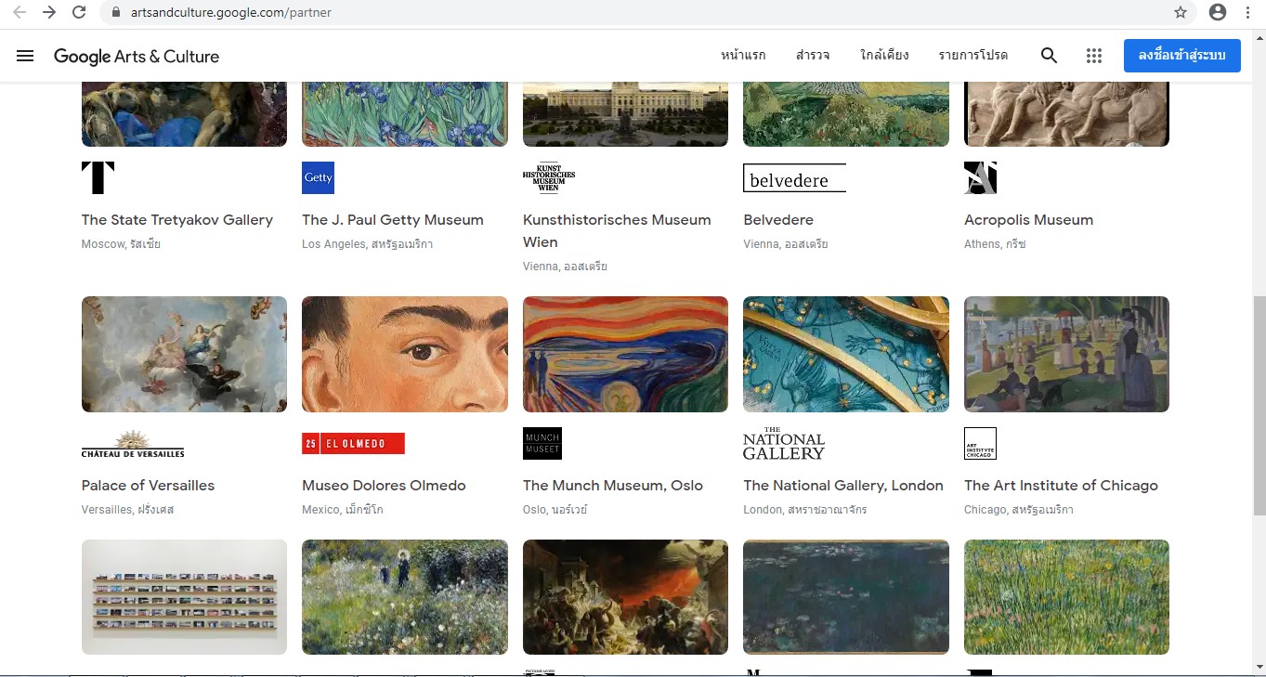Open the hamburger navigation menu
The height and width of the screenshot is (677, 1266).
(x=25, y=56)
